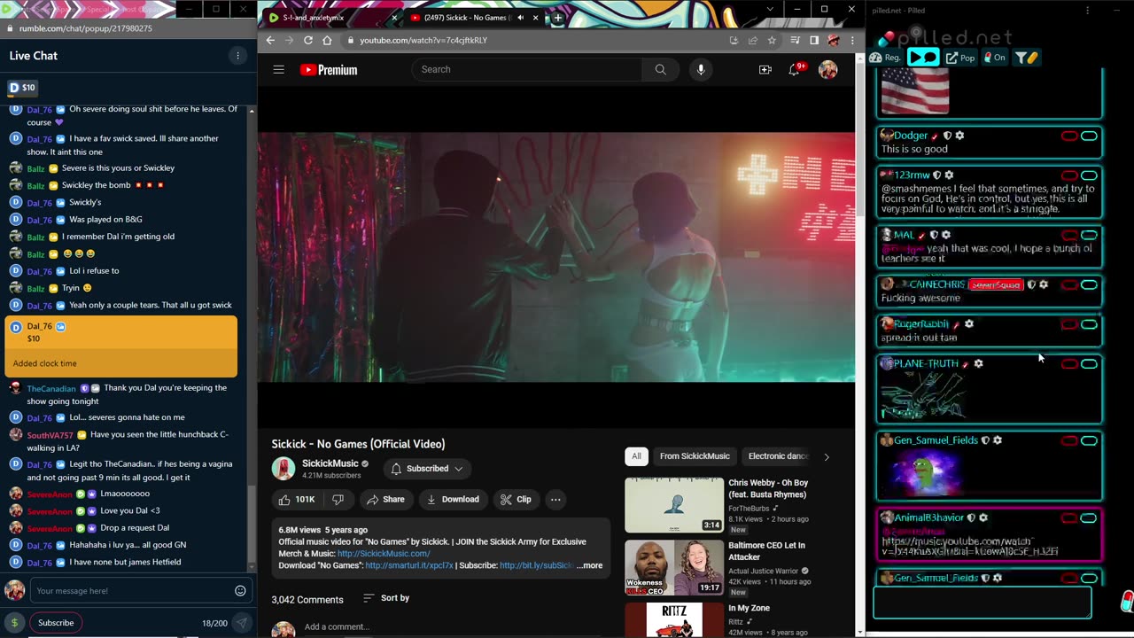Dislike the Sickick video
The width and height of the screenshot is (1134, 638).
tap(338, 500)
